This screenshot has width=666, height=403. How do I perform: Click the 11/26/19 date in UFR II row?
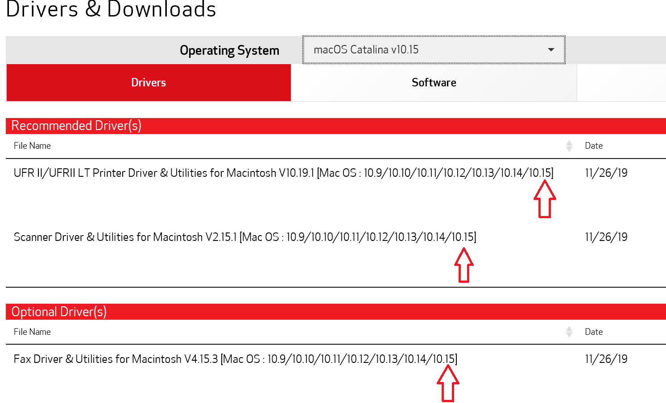(606, 173)
